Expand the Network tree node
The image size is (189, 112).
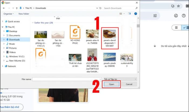click(2, 66)
